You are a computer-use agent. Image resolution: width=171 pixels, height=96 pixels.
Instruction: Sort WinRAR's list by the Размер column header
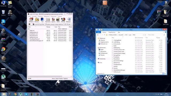[48, 27]
